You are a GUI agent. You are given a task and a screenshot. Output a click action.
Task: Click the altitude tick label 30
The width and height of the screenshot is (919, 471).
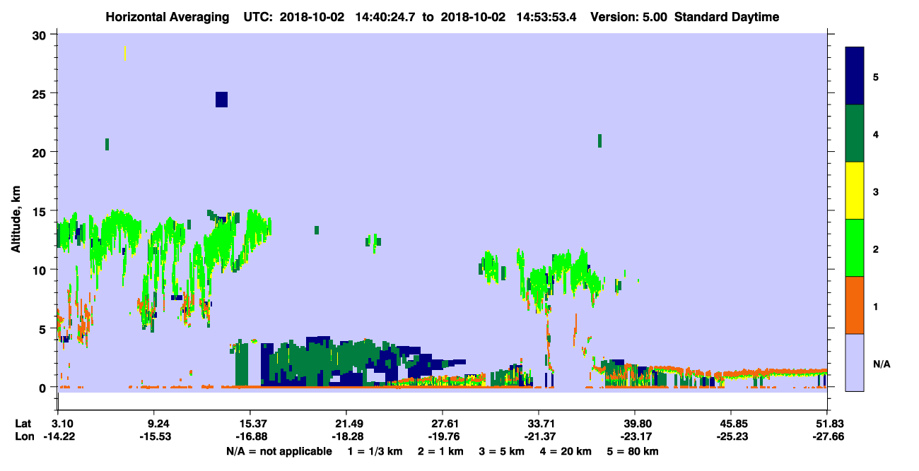pos(41,35)
